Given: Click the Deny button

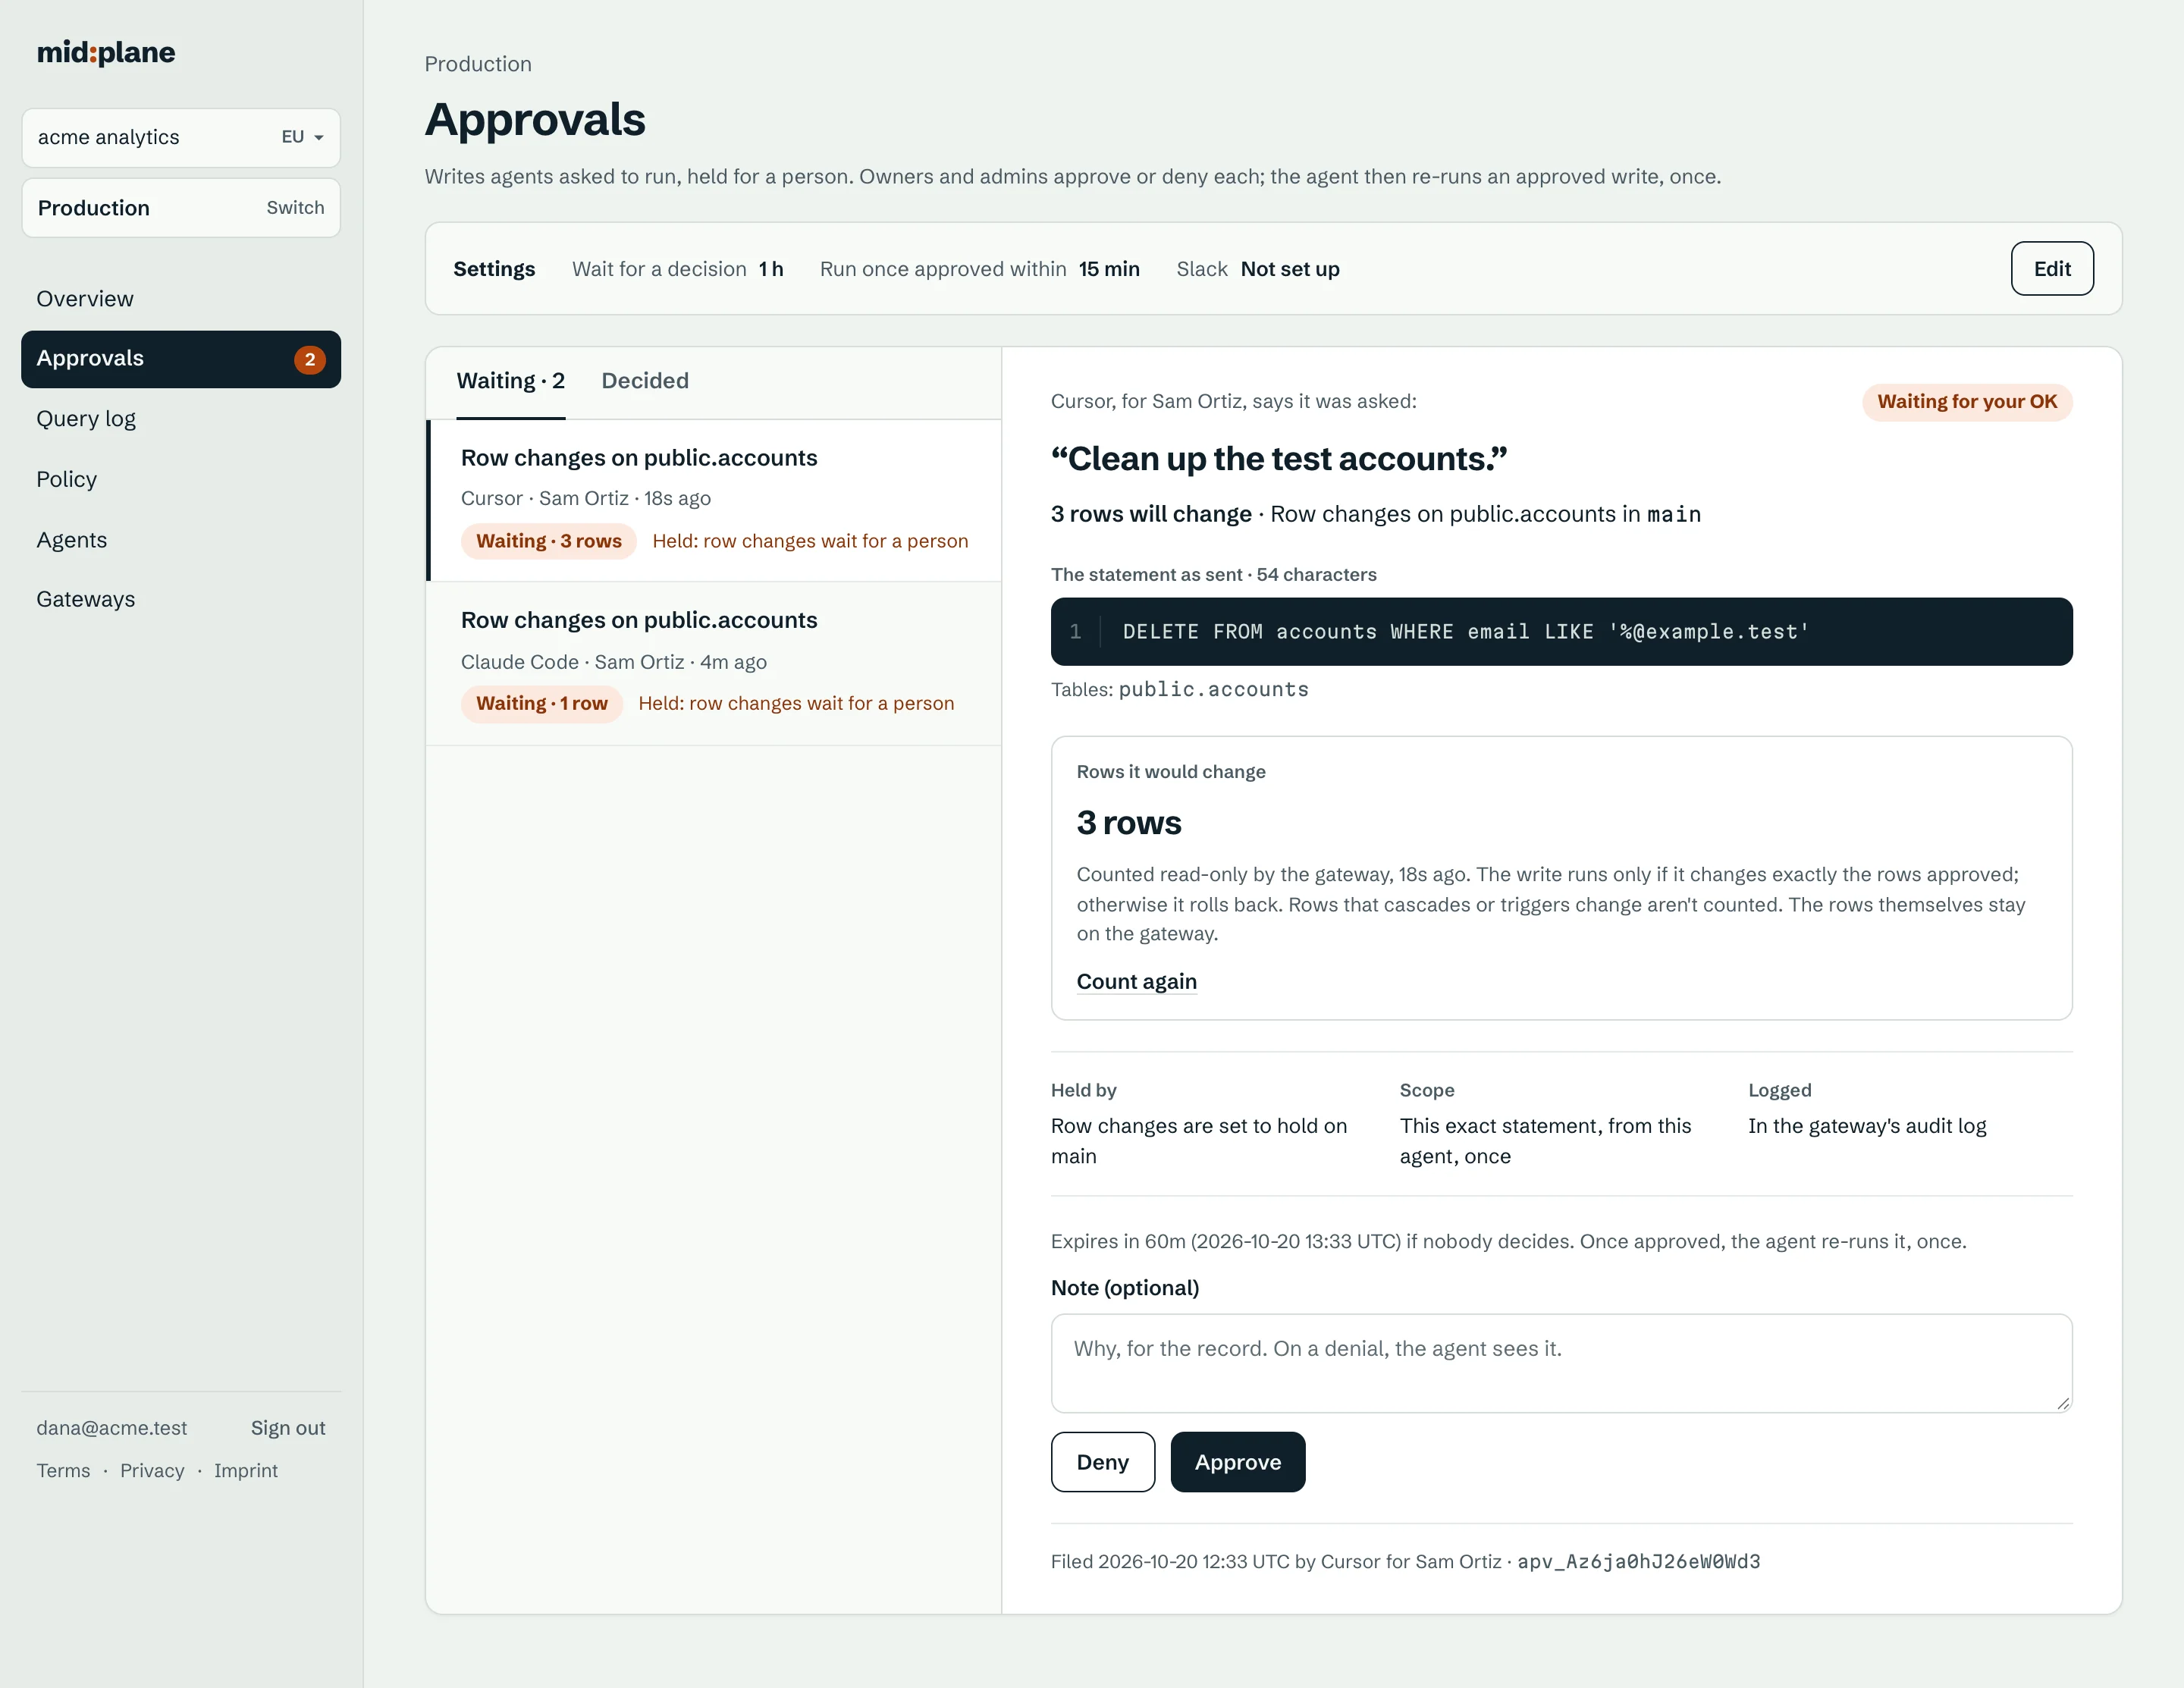Looking at the screenshot, I should pyautogui.click(x=1103, y=1462).
